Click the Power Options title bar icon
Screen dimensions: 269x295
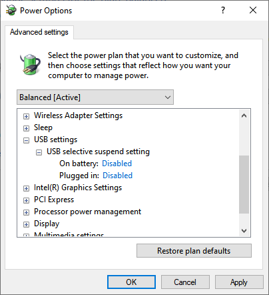11,11
